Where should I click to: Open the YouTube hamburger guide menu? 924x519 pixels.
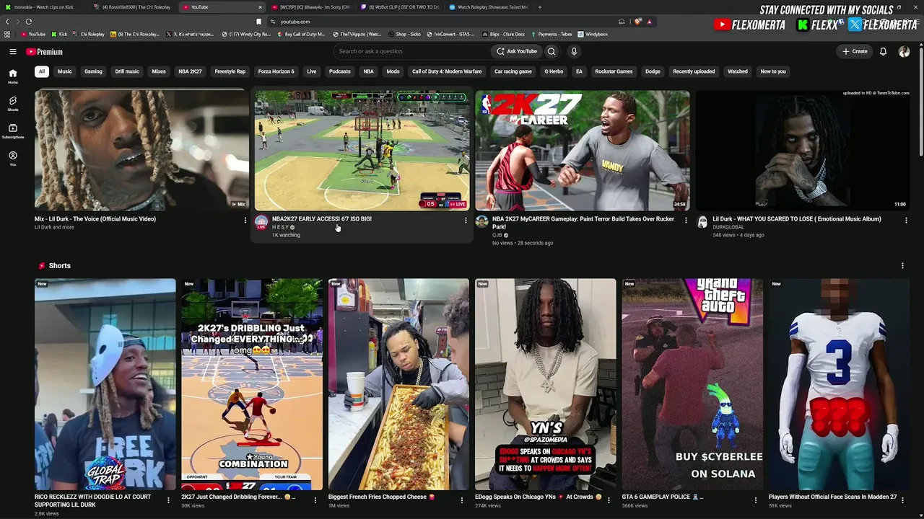(x=13, y=52)
